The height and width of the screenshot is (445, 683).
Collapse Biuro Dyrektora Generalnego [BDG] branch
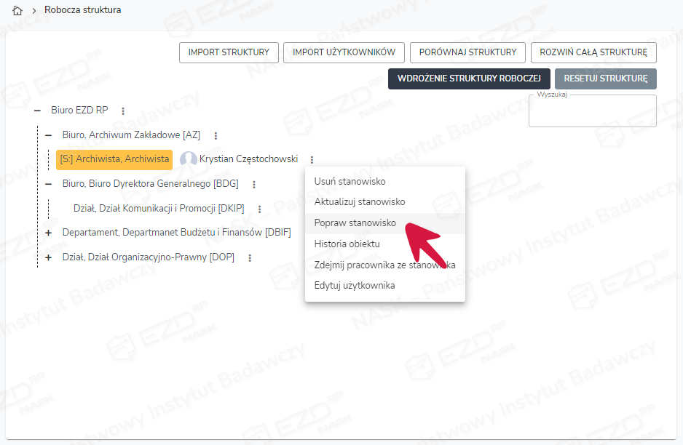(x=49, y=184)
